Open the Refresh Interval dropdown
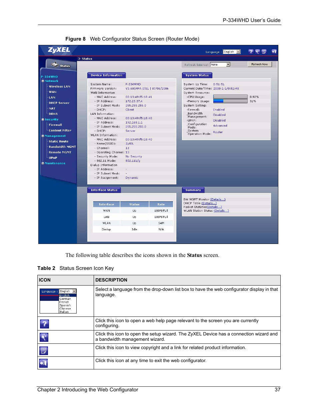This screenshot has height=411, width=318. pos(220,65)
